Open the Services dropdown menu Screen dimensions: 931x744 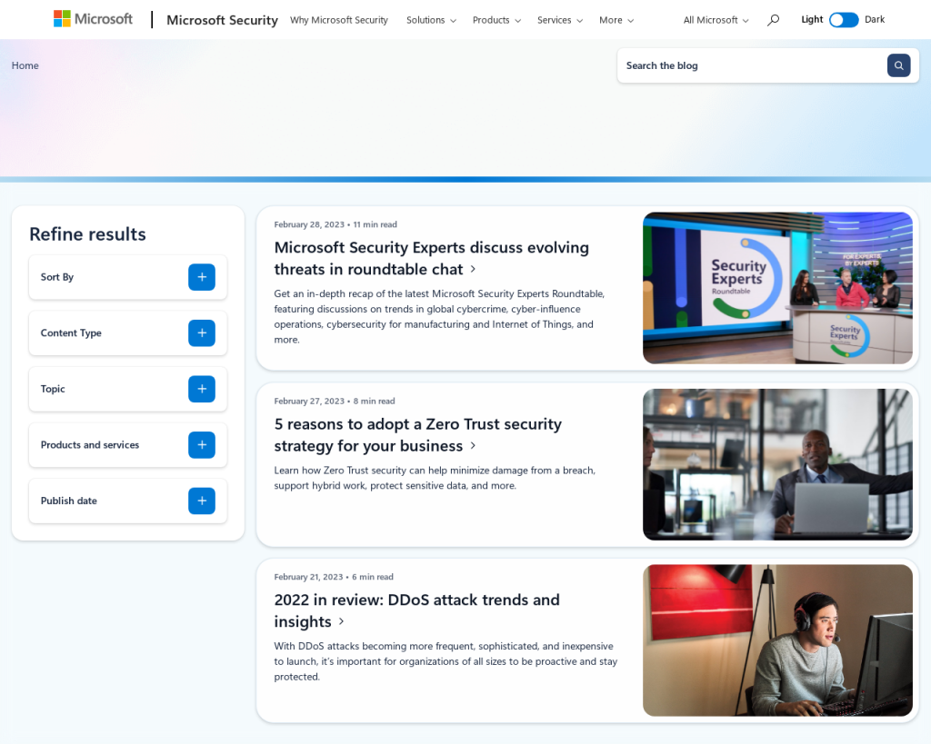coord(560,20)
